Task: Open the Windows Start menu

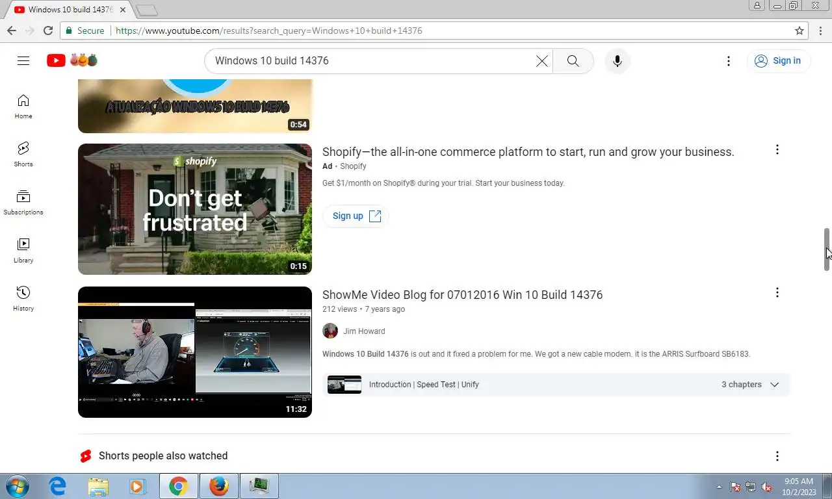Action: 18,486
